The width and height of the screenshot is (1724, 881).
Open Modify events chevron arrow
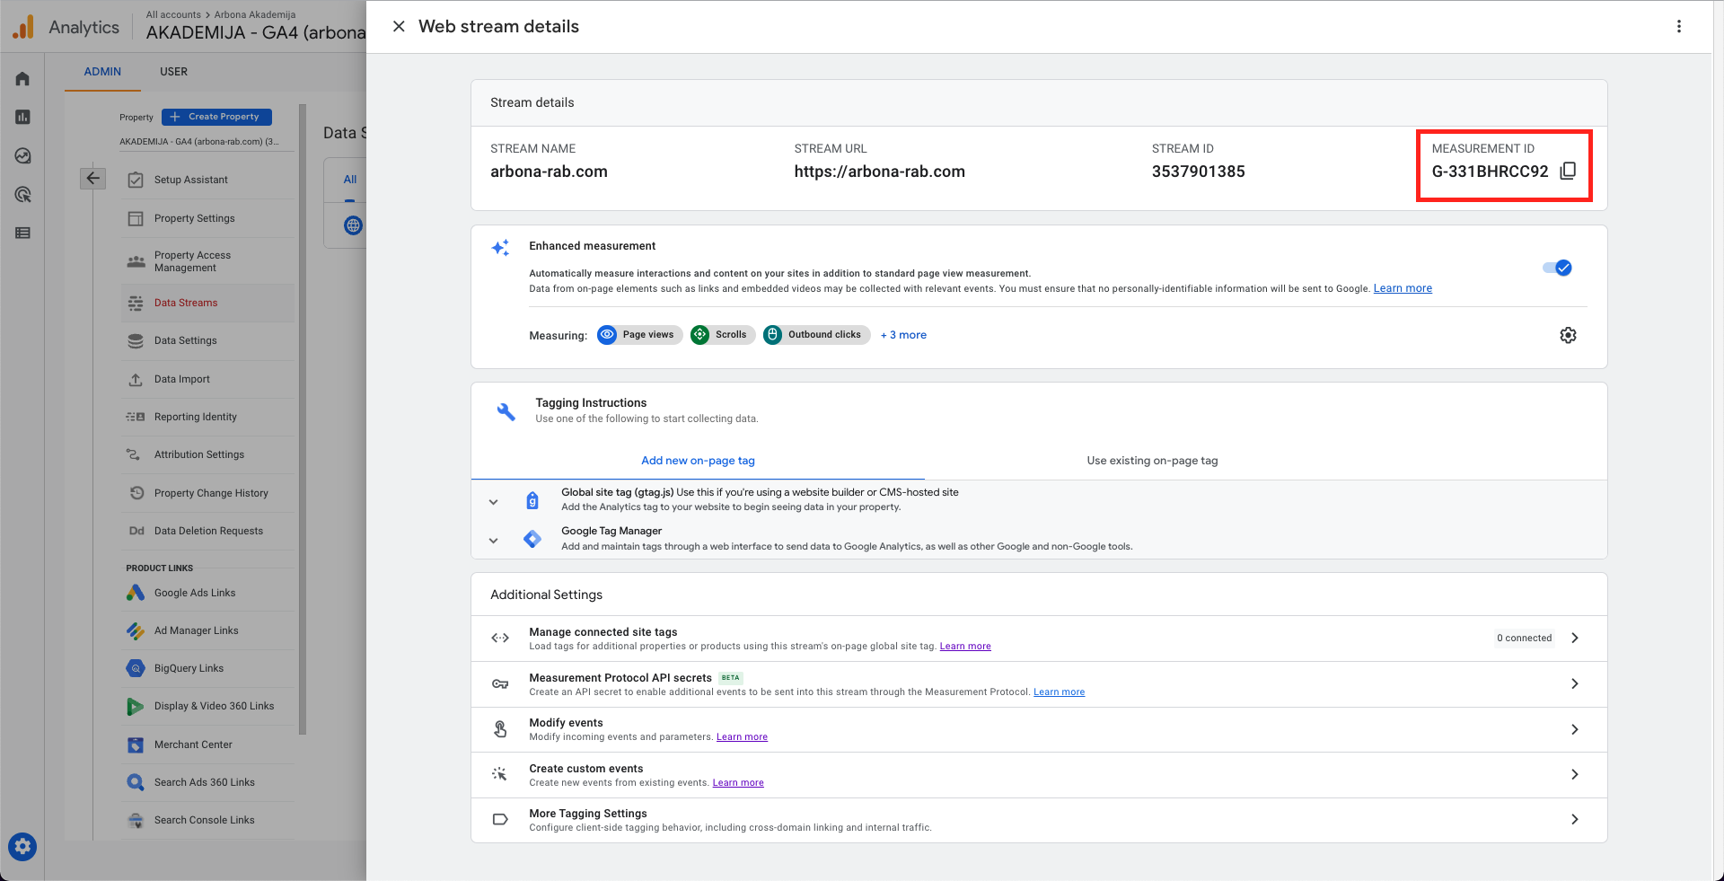(1575, 729)
